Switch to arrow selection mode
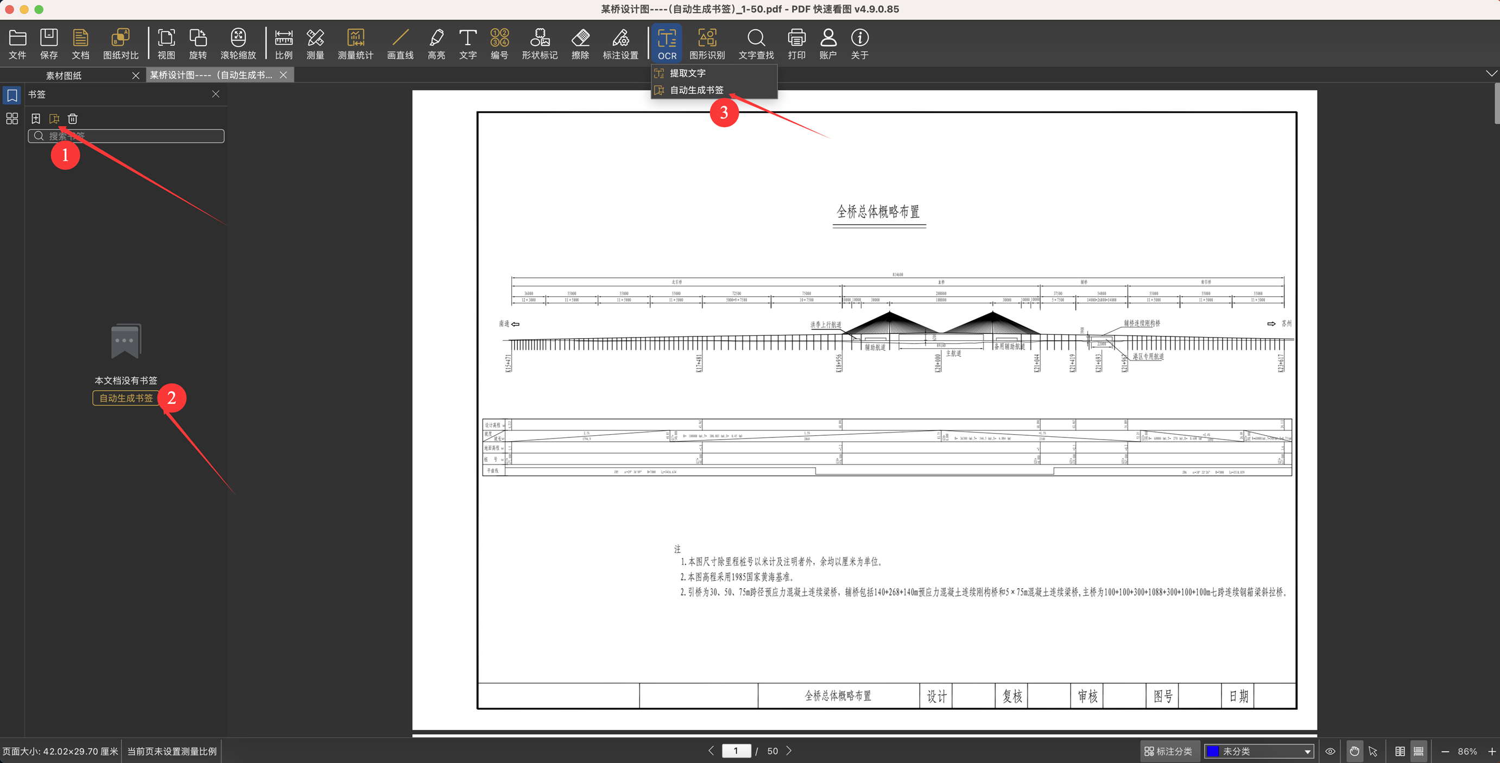 1373,751
